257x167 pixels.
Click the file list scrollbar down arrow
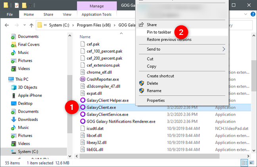click(254, 150)
